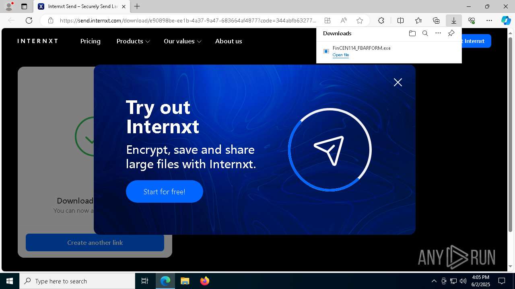Open Extensions puzzle icon

(x=381, y=20)
